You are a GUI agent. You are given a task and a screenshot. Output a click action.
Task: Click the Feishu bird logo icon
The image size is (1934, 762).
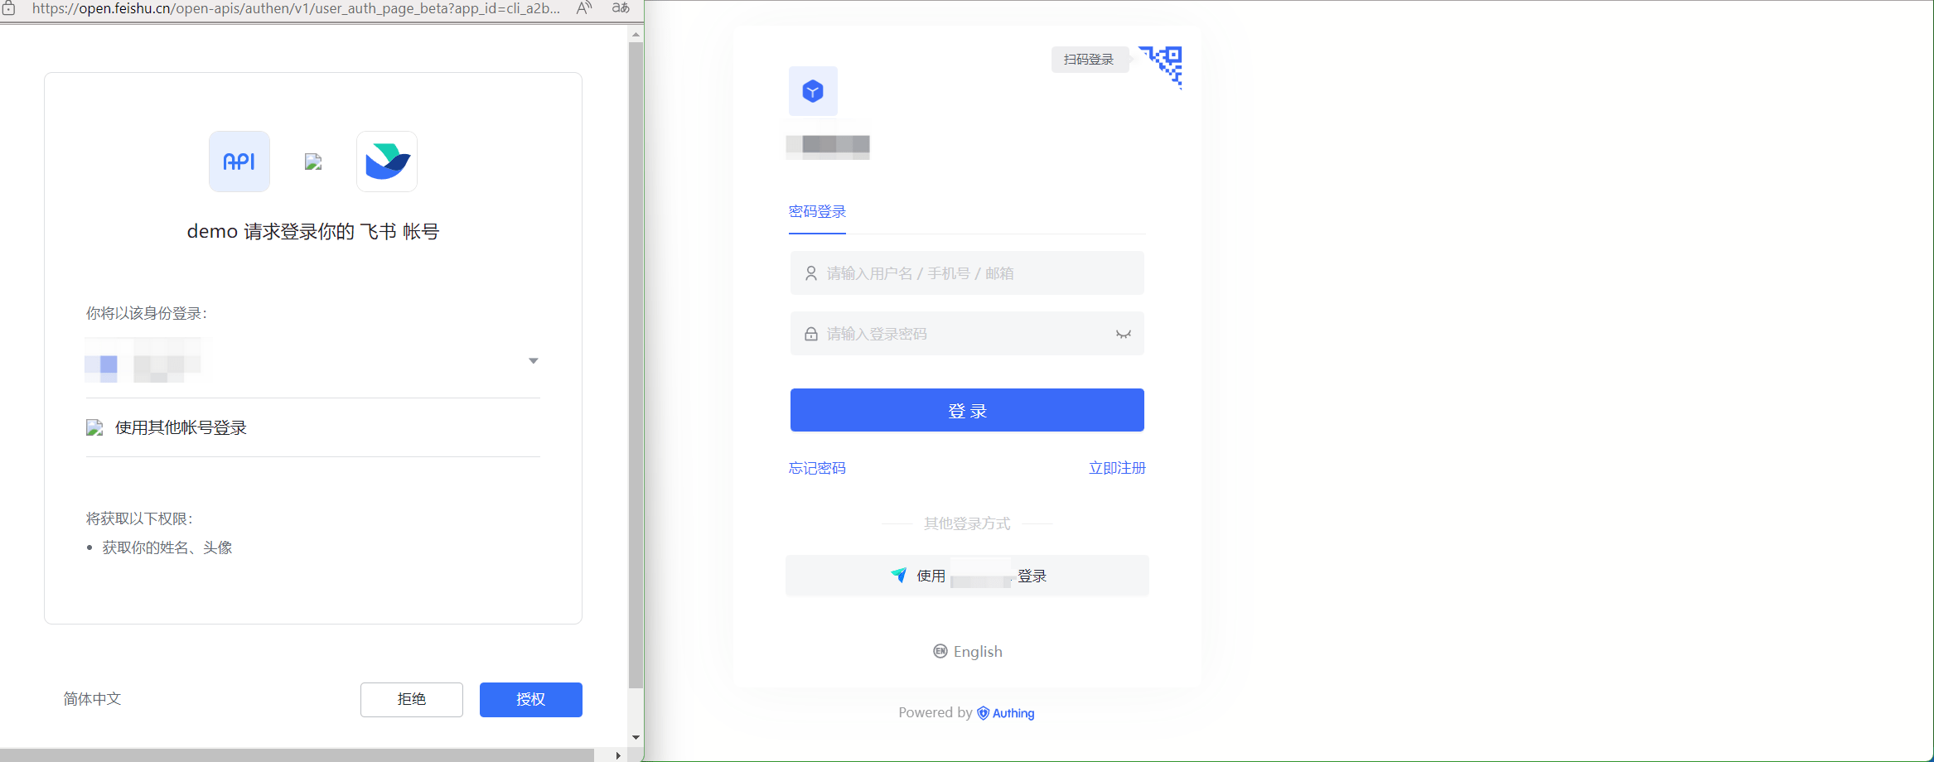(x=387, y=162)
